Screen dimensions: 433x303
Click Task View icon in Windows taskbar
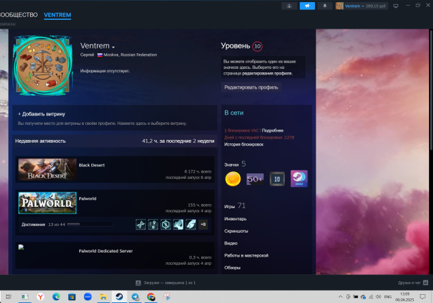(9, 297)
